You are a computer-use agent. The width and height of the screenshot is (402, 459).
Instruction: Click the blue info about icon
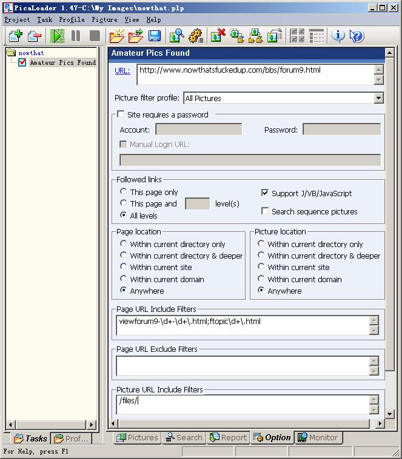click(x=338, y=36)
